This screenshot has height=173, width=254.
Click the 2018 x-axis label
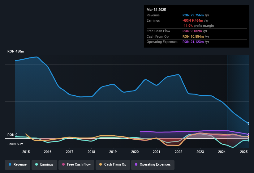point(91,152)
